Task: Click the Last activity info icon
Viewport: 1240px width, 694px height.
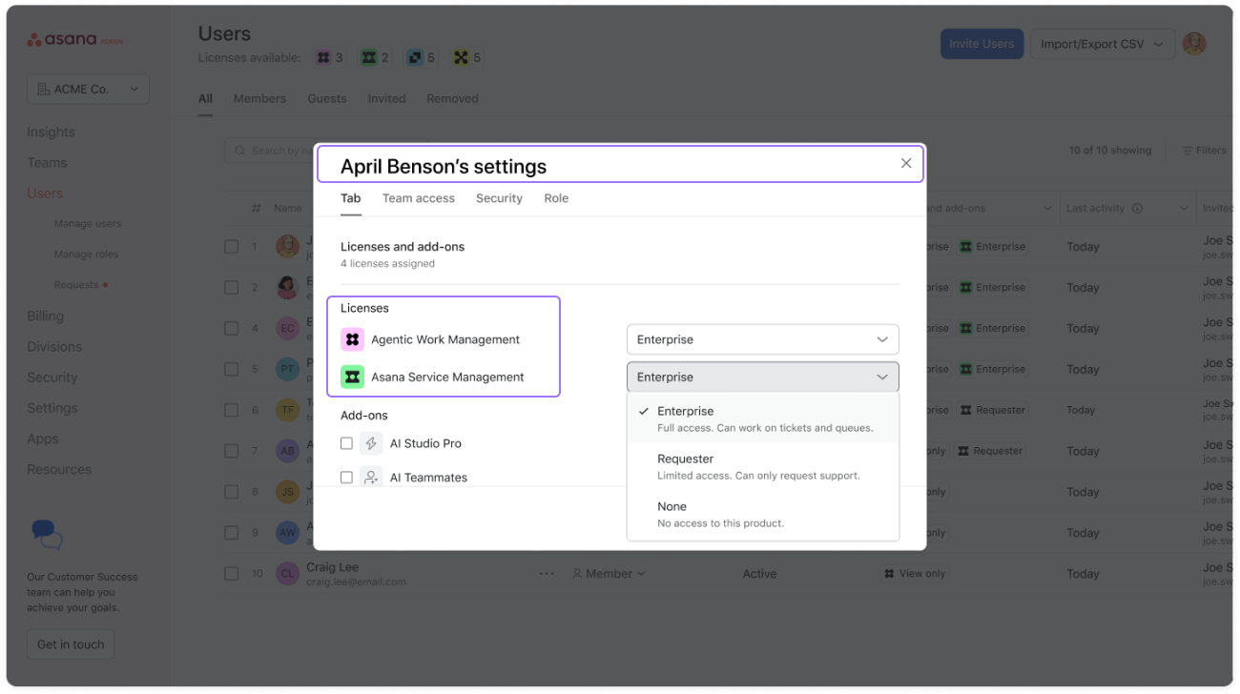Action: tap(1137, 208)
